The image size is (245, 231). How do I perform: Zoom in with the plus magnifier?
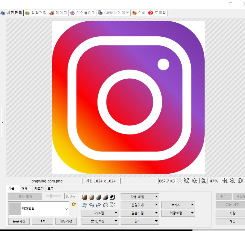(225, 181)
